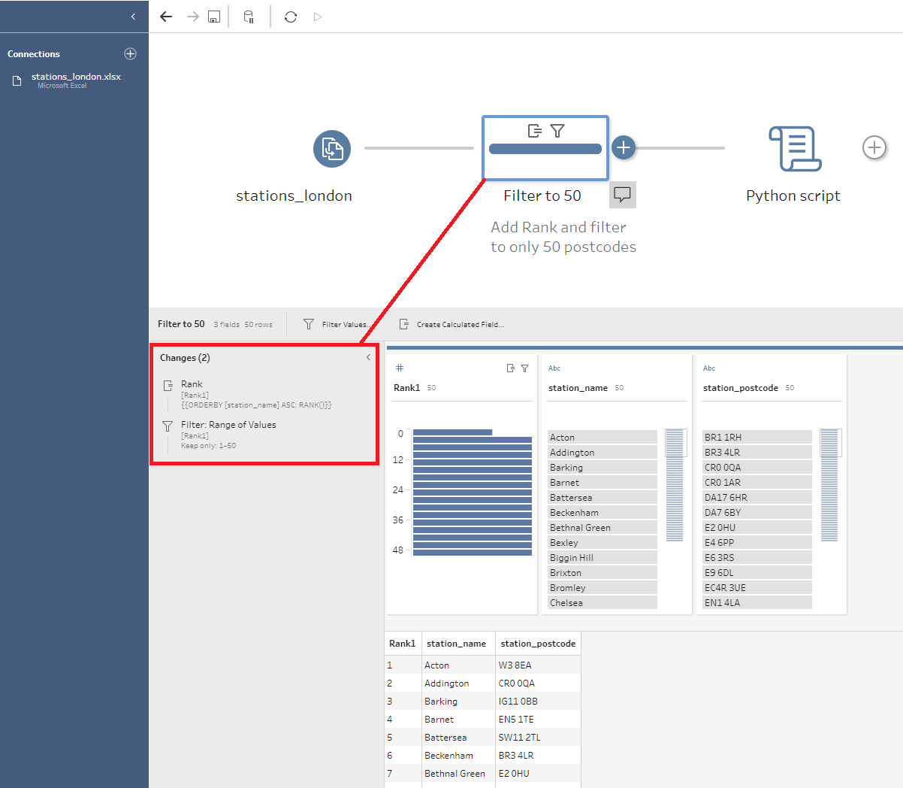Click the Add Rank and filter description text
The width and height of the screenshot is (903, 788).
pos(563,237)
